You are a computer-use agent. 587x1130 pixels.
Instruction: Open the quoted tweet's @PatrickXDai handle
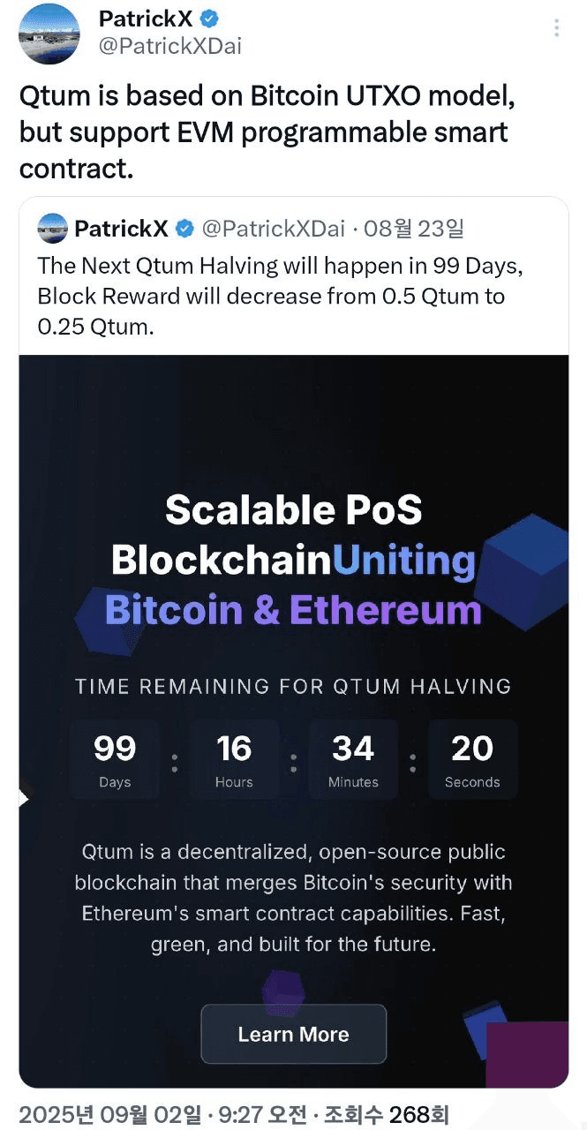[273, 230]
